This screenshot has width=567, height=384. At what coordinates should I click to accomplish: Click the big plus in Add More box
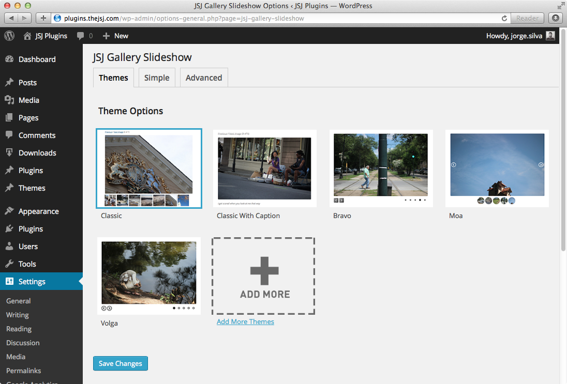click(x=264, y=271)
